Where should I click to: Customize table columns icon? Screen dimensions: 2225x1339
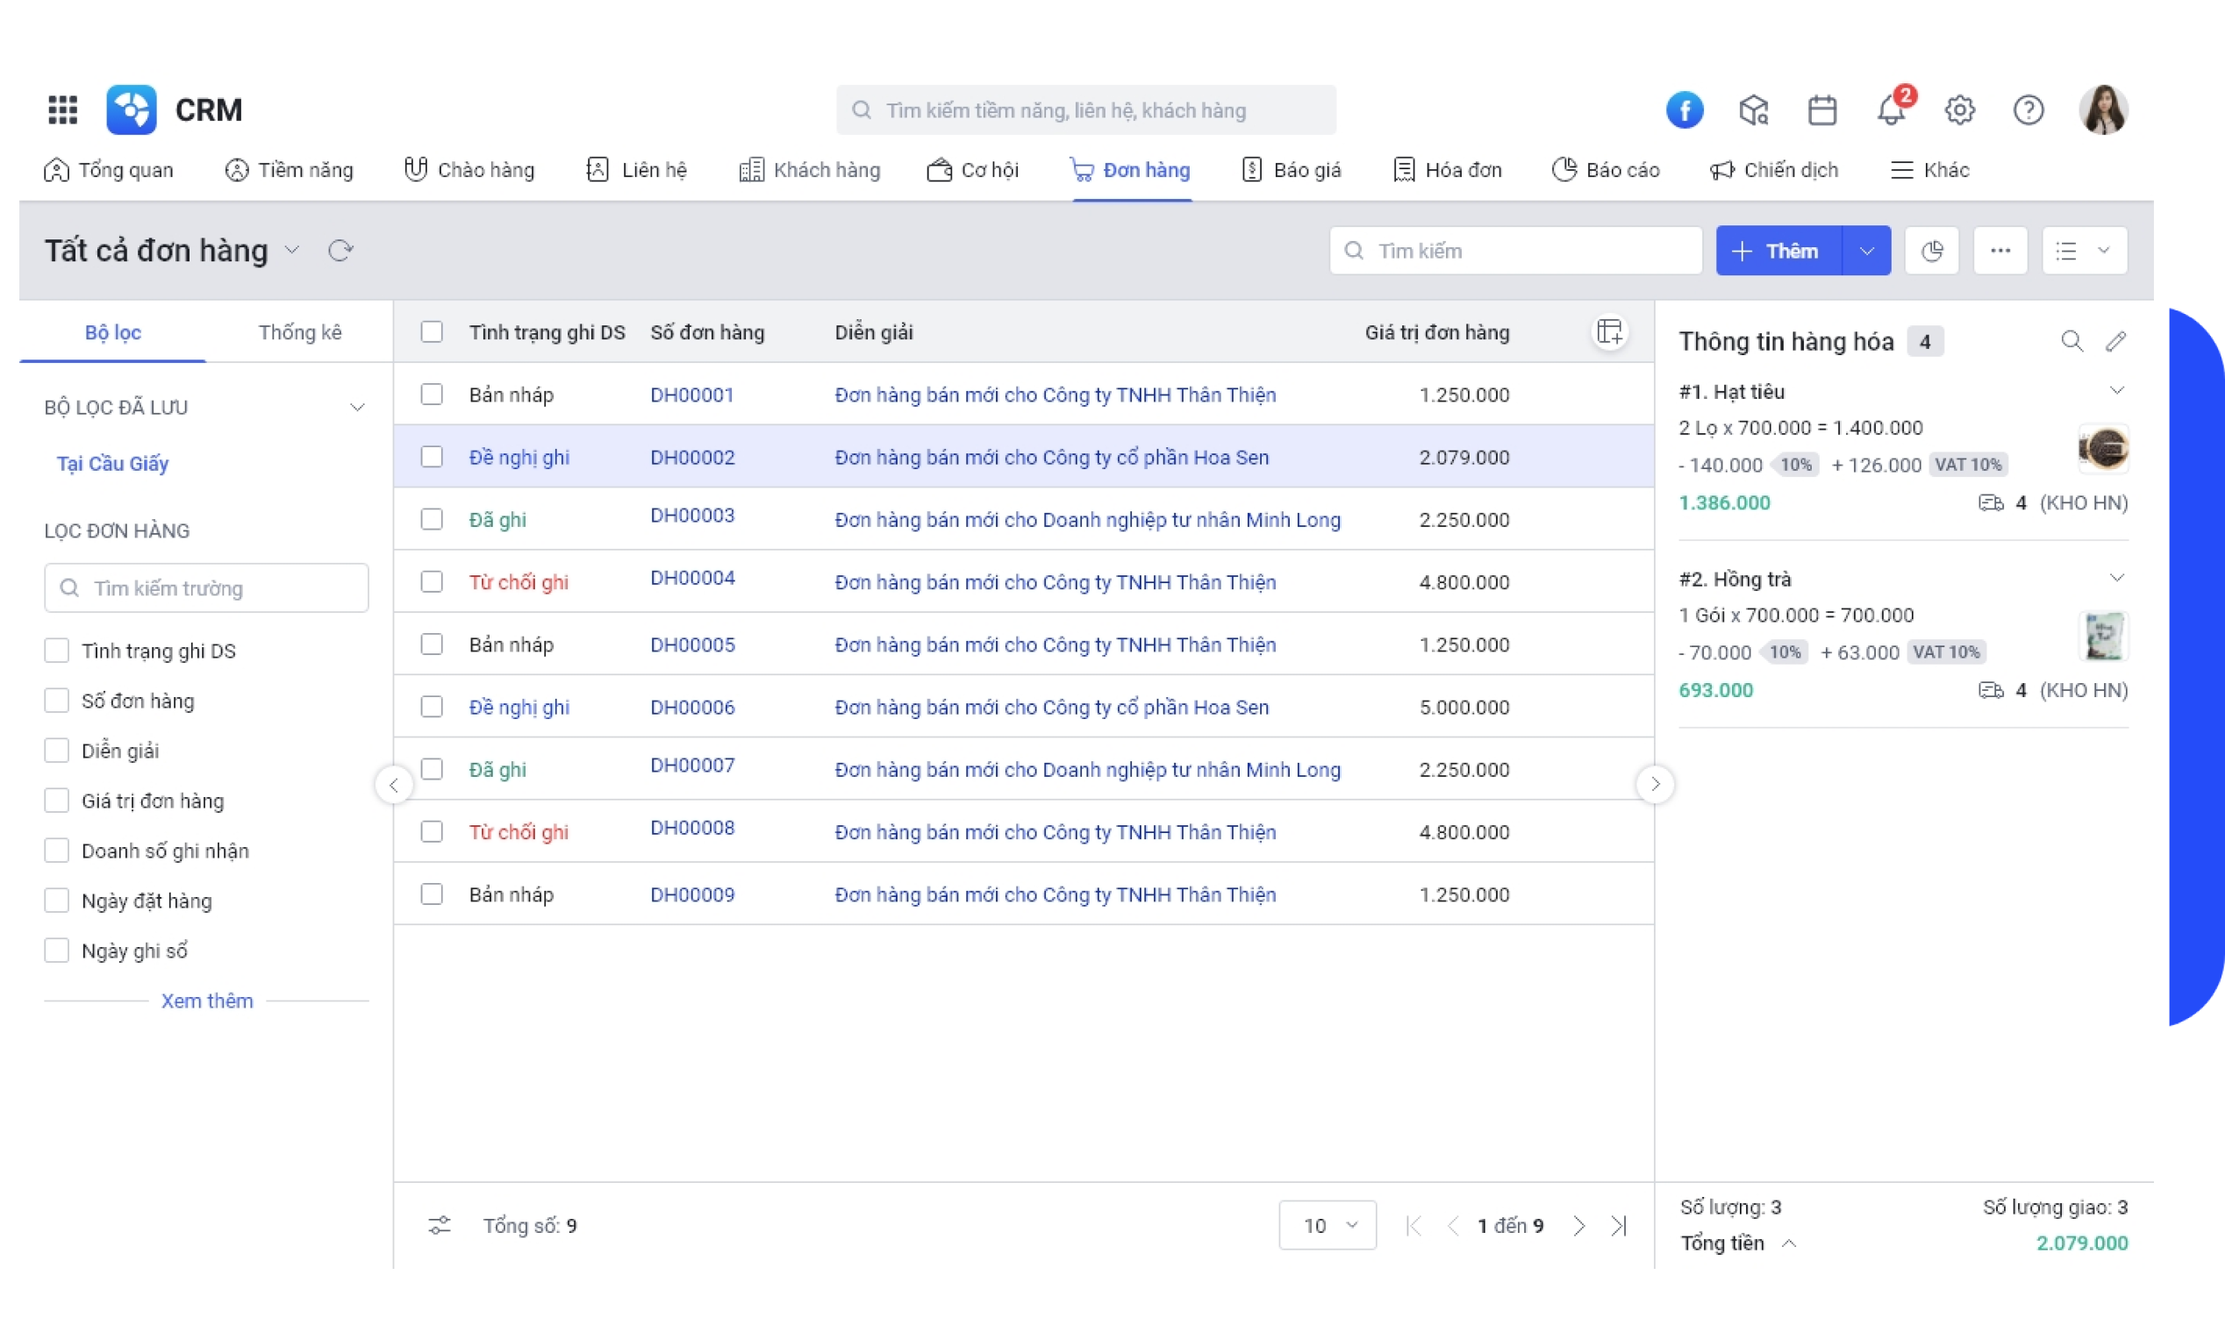coord(1609,332)
